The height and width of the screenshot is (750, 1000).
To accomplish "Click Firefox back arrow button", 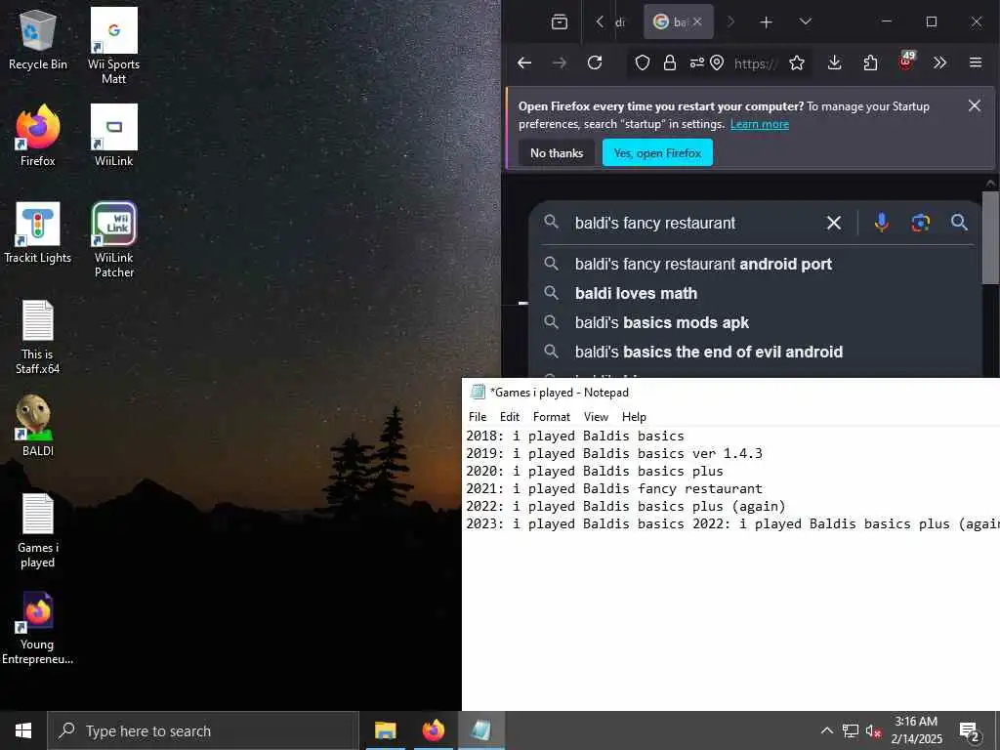I will (x=524, y=62).
